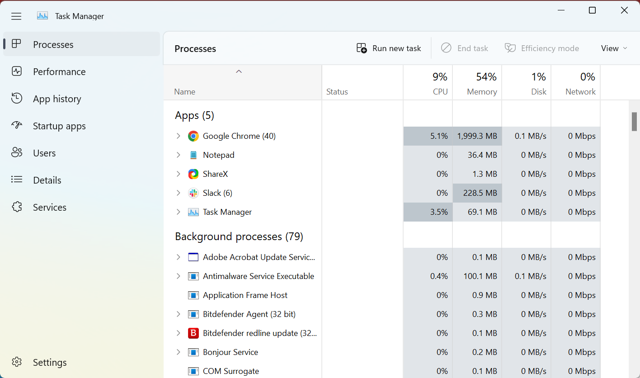Click the Google Chrome app icon
640x378 pixels.
point(193,136)
